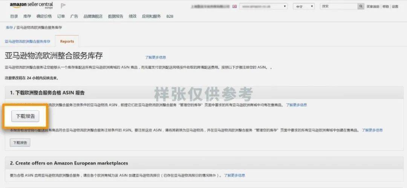
Task: Switch to the Reports tab
Action: tap(67, 42)
